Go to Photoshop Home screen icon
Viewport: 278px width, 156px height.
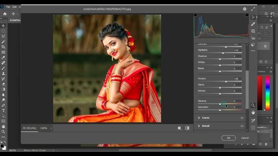(x=5, y=14)
